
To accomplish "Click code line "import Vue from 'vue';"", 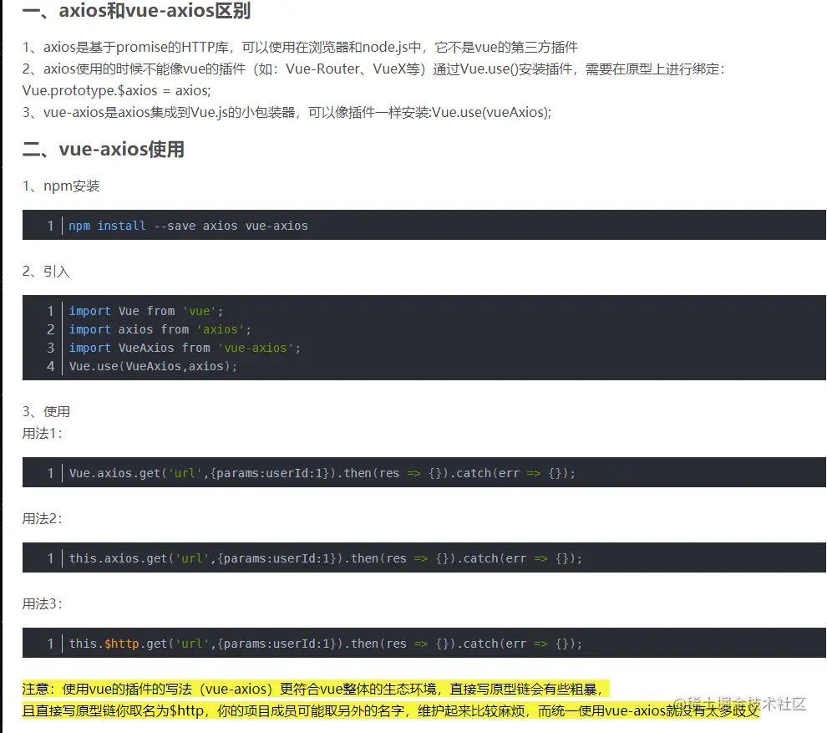I will (146, 311).
